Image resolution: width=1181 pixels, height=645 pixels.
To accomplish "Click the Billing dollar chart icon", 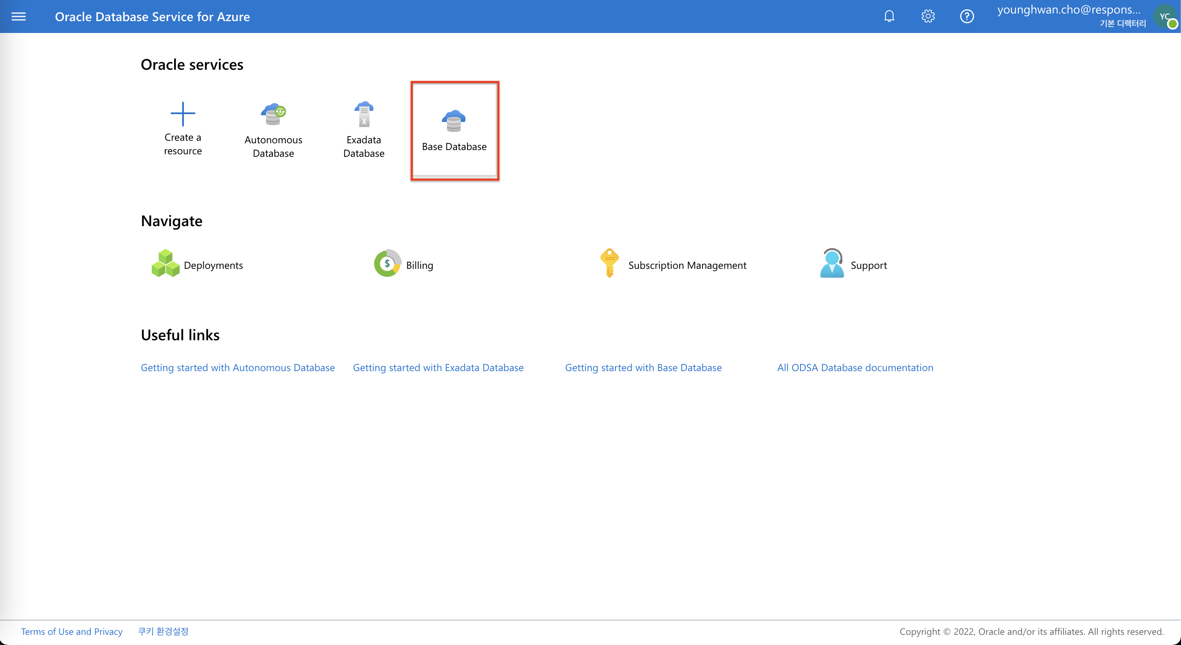I will 388,264.
